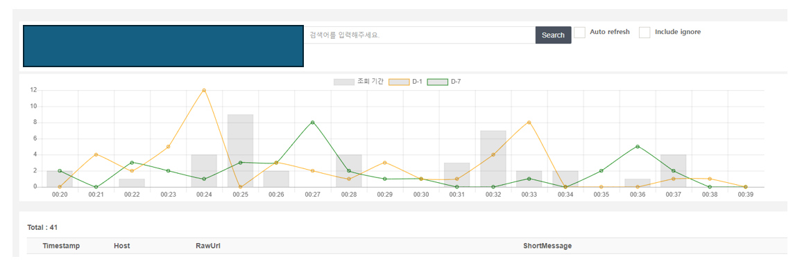Click the D-7 point at 00:36
Screen dimensions: 802x268
point(638,147)
